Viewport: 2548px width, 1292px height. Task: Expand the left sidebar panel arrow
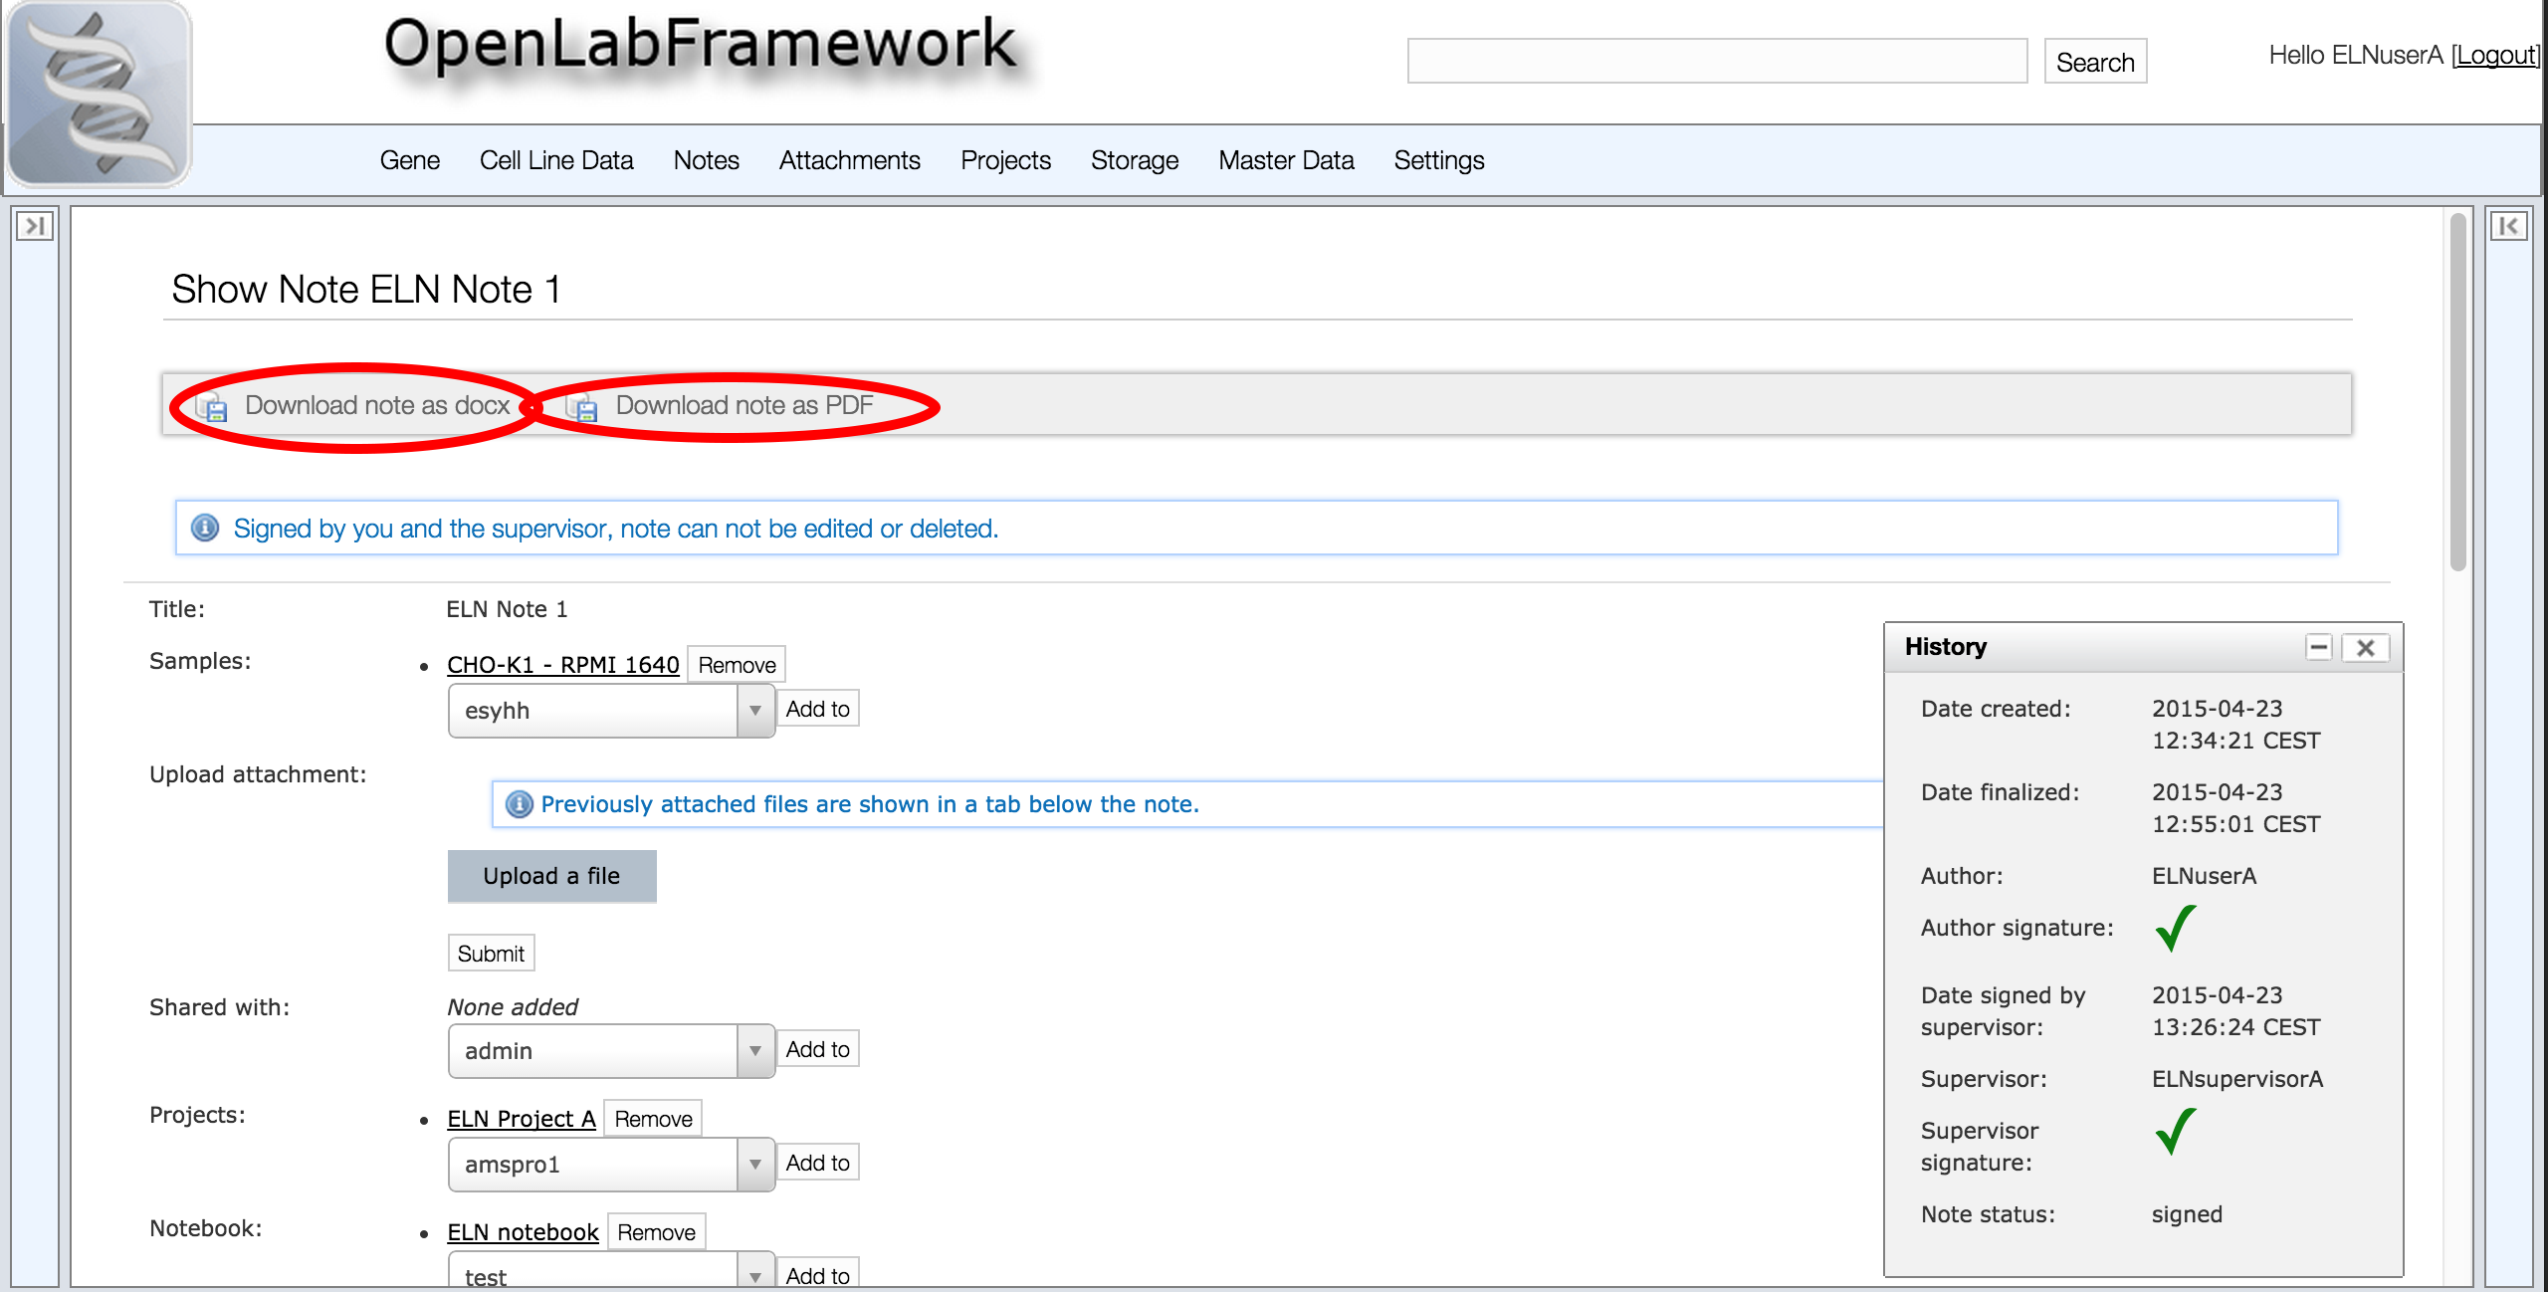(x=34, y=226)
